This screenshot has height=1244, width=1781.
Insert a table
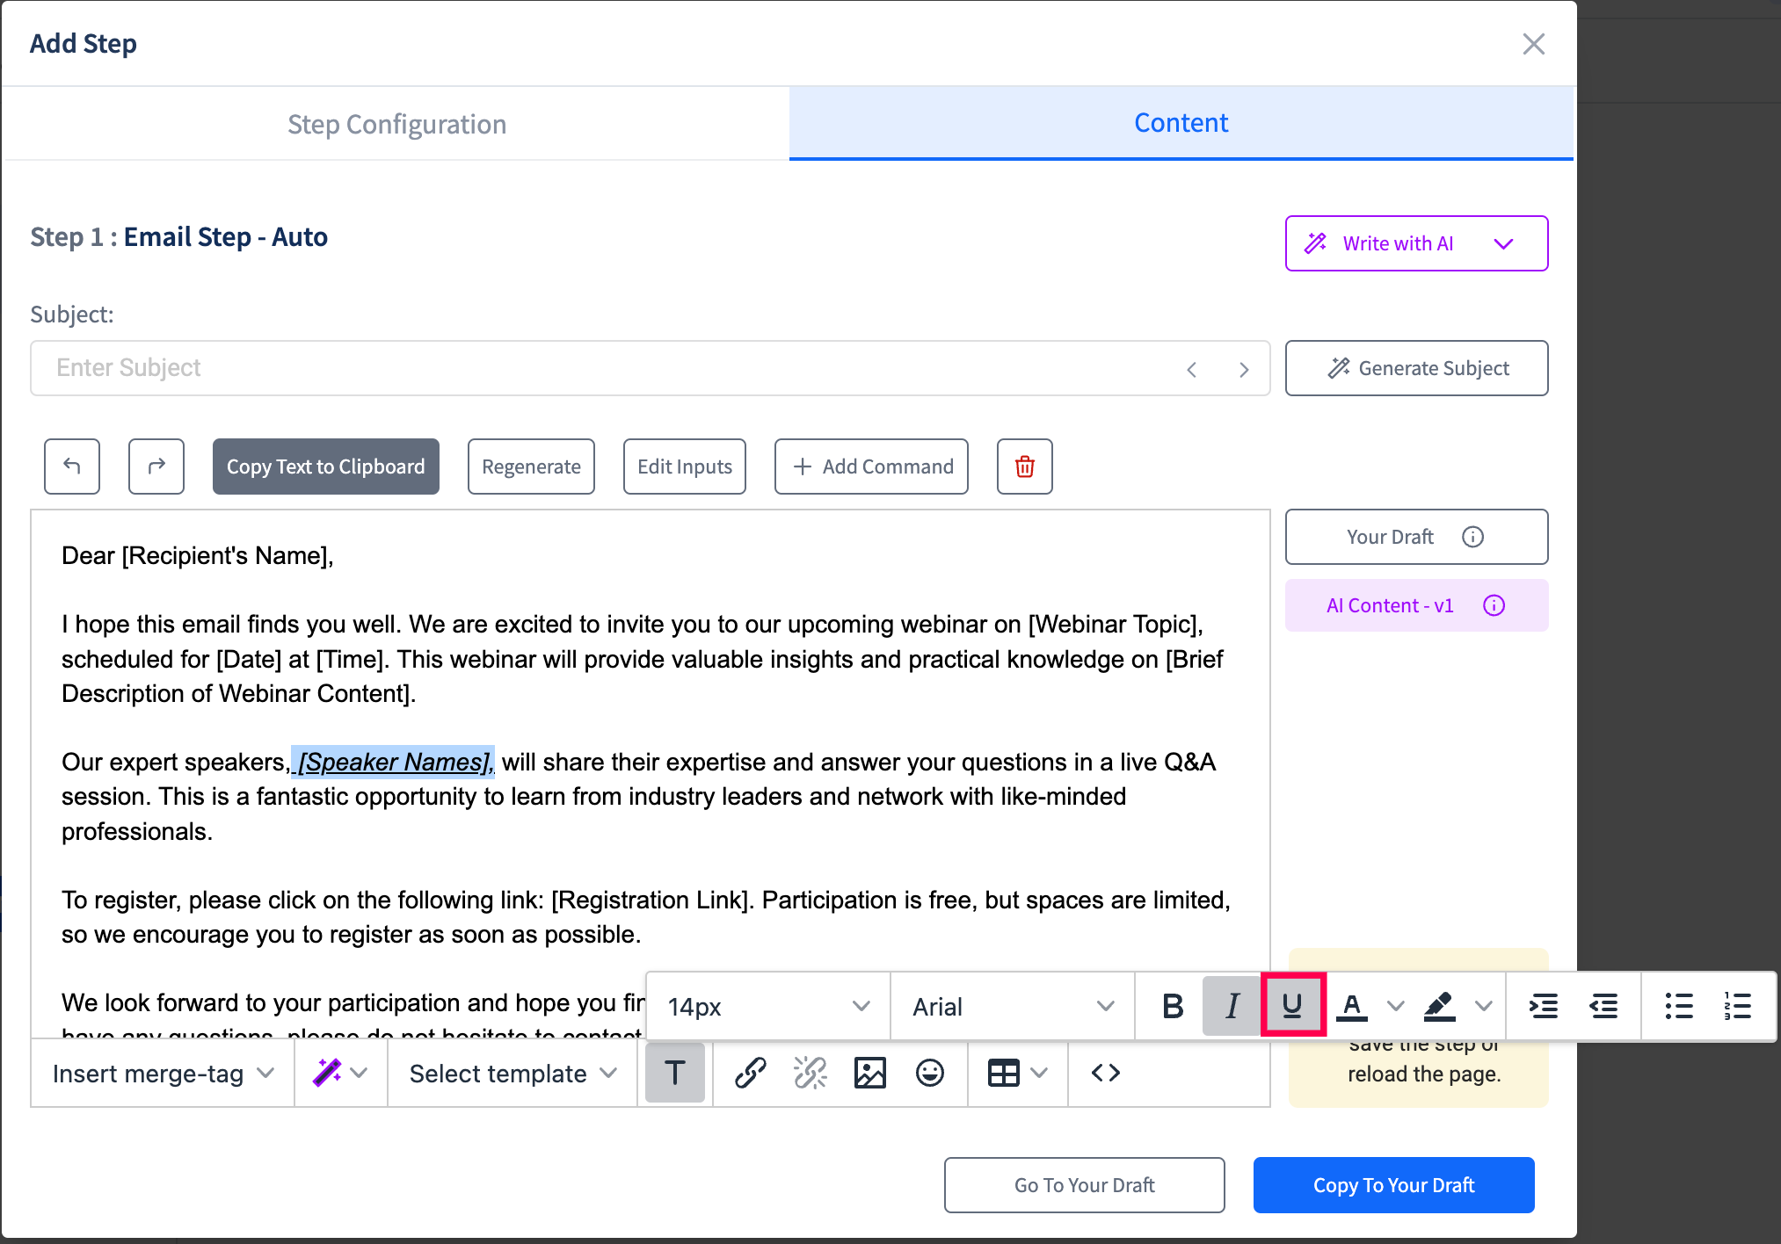coord(1004,1073)
